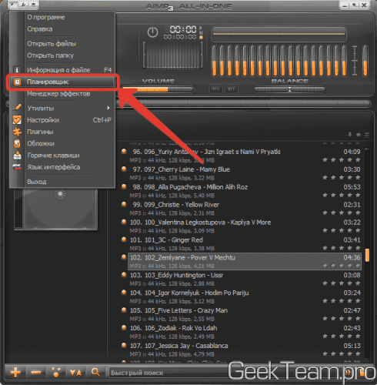The height and width of the screenshot is (385, 377).
Task: Open О программе menu entry
Action: pyautogui.click(x=46, y=17)
